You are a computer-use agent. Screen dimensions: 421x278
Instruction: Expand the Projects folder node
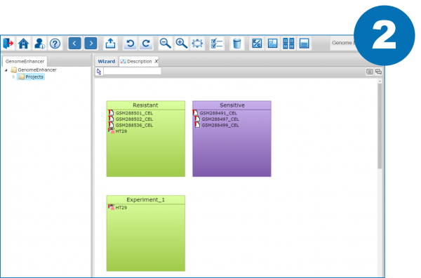point(14,77)
